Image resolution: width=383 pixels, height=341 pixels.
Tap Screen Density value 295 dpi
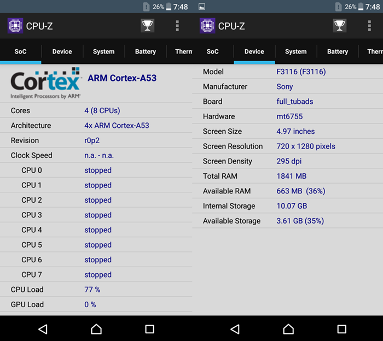point(289,161)
